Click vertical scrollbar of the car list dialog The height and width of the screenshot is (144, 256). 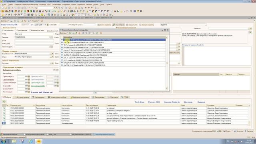167,63
